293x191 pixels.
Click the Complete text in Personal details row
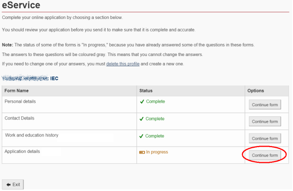[155, 101]
